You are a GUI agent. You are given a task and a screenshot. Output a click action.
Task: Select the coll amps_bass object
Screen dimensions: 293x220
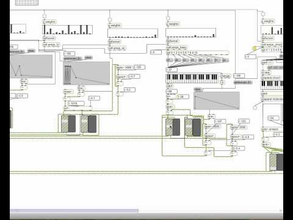(x=176, y=47)
